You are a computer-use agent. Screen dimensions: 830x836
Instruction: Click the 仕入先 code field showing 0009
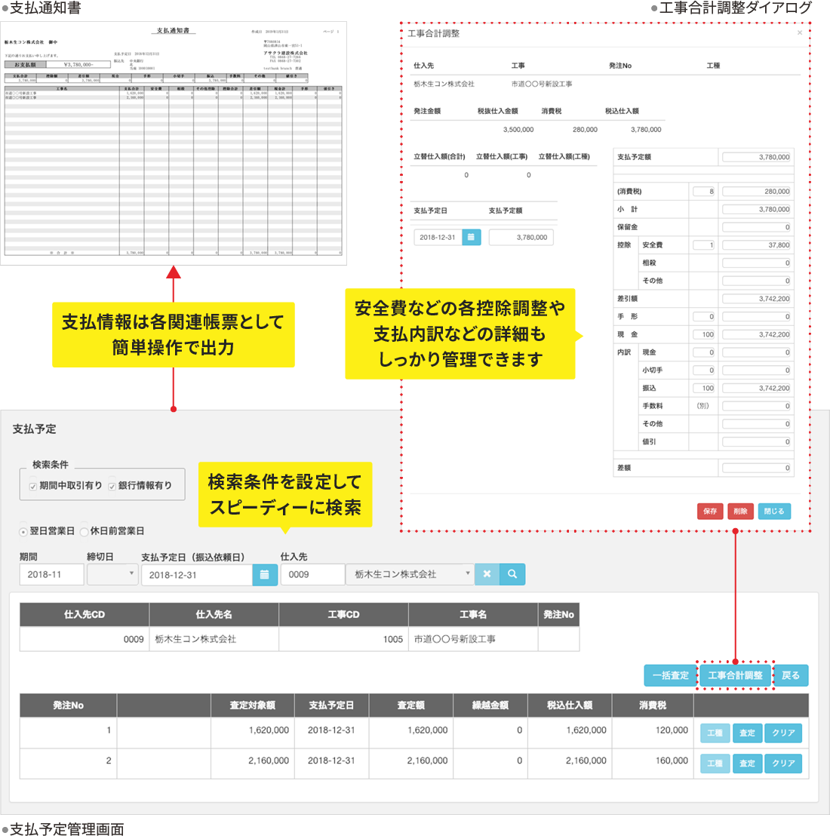coord(313,574)
